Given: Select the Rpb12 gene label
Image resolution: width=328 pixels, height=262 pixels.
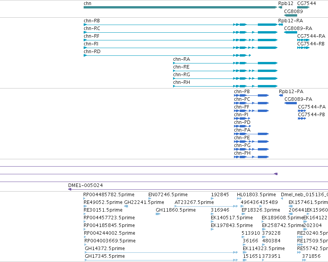Looking at the screenshot, I should coord(286,3).
